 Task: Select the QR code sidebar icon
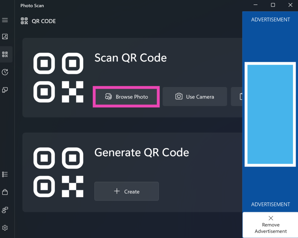[5, 55]
